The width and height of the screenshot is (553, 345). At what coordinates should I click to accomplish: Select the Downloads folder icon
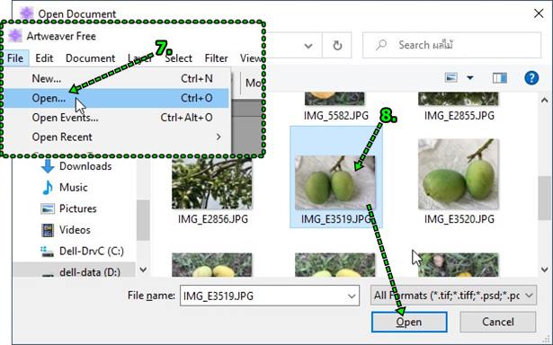click(x=48, y=166)
